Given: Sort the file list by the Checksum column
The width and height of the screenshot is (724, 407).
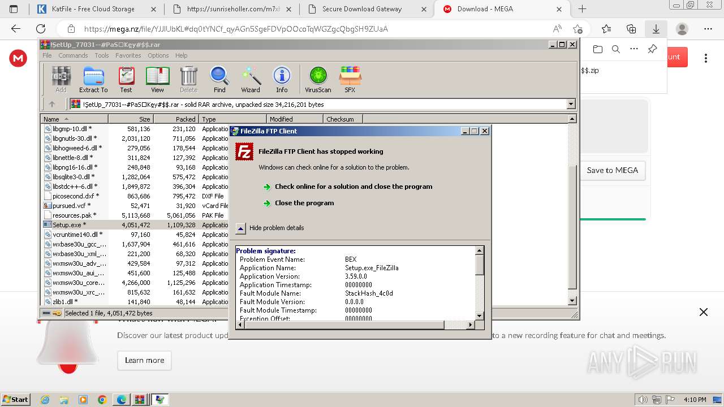Looking at the screenshot, I should coord(343,119).
